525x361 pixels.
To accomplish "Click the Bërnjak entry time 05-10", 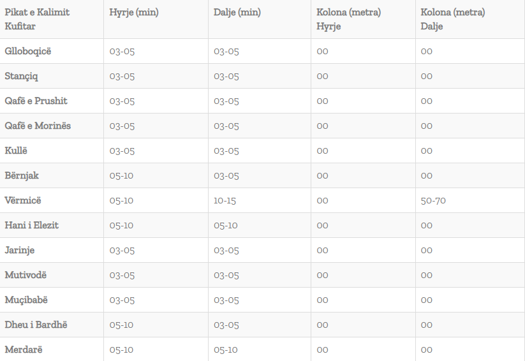I will coord(121,175).
